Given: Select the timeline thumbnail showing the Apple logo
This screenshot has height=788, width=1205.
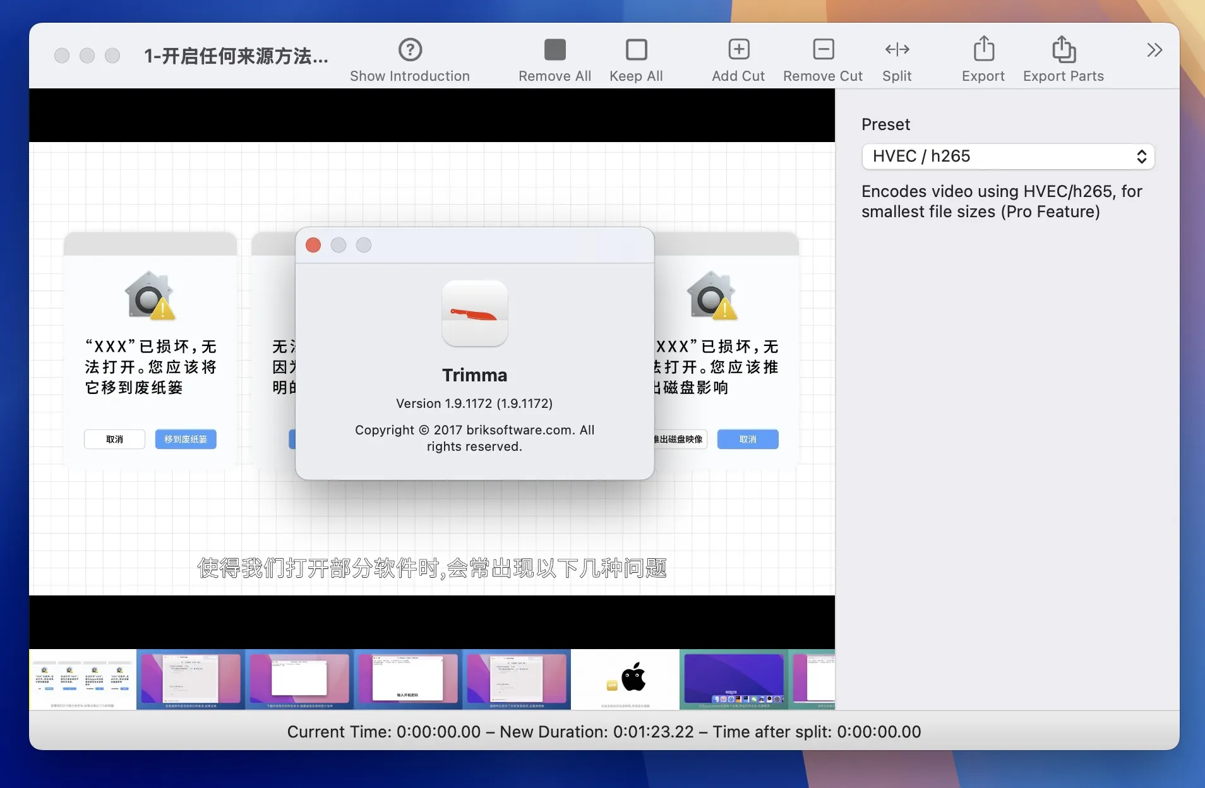Looking at the screenshot, I should pyautogui.click(x=625, y=679).
